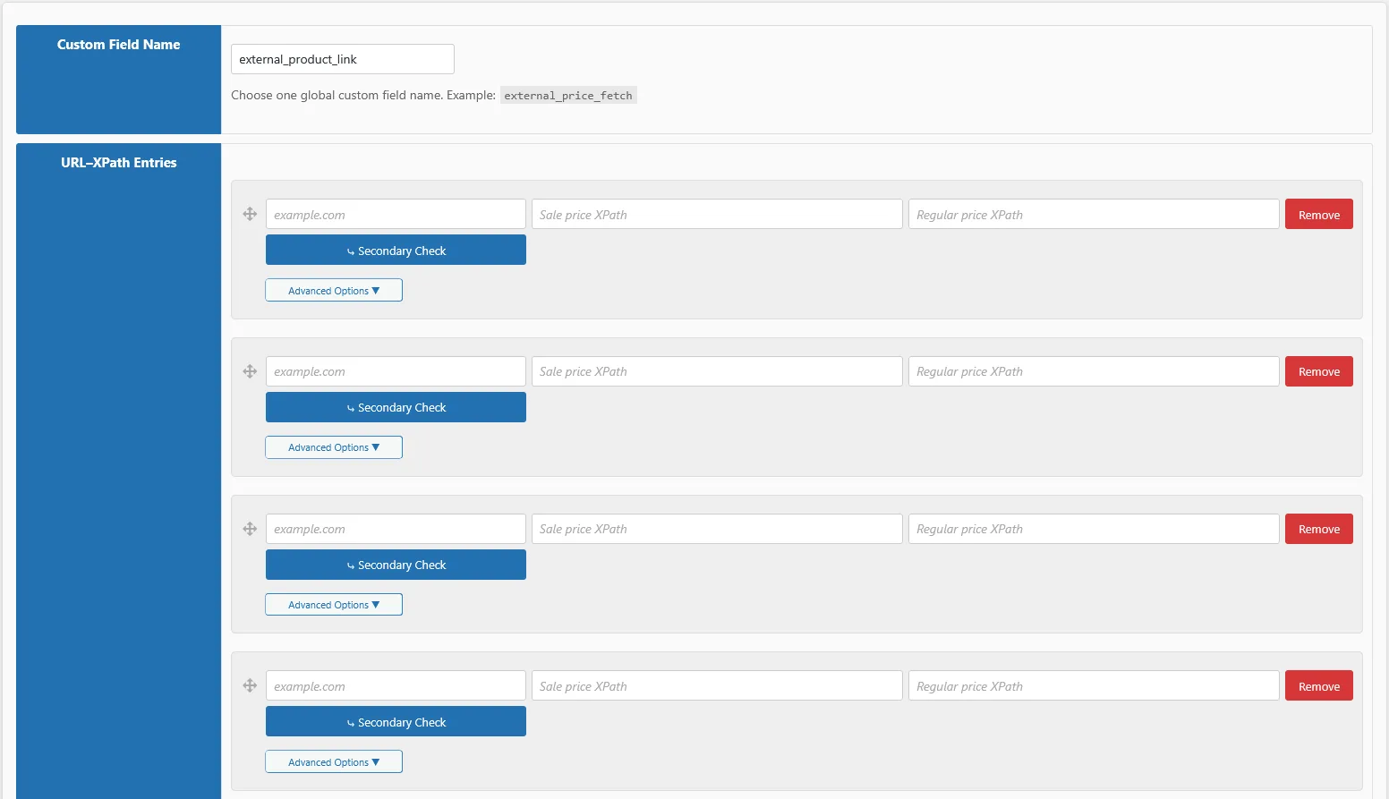Expand Advanced Options in the second entry
The image size is (1389, 799).
334,447
